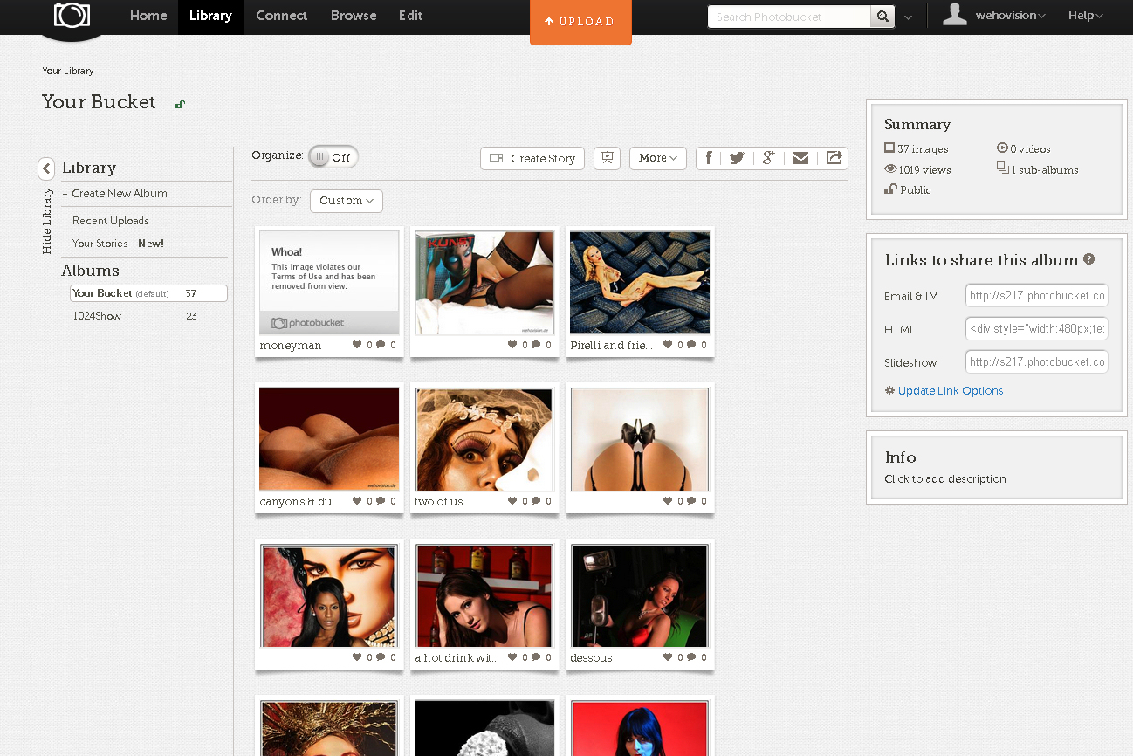
Task: Click the help icon beside Links heading
Action: coord(1088,259)
